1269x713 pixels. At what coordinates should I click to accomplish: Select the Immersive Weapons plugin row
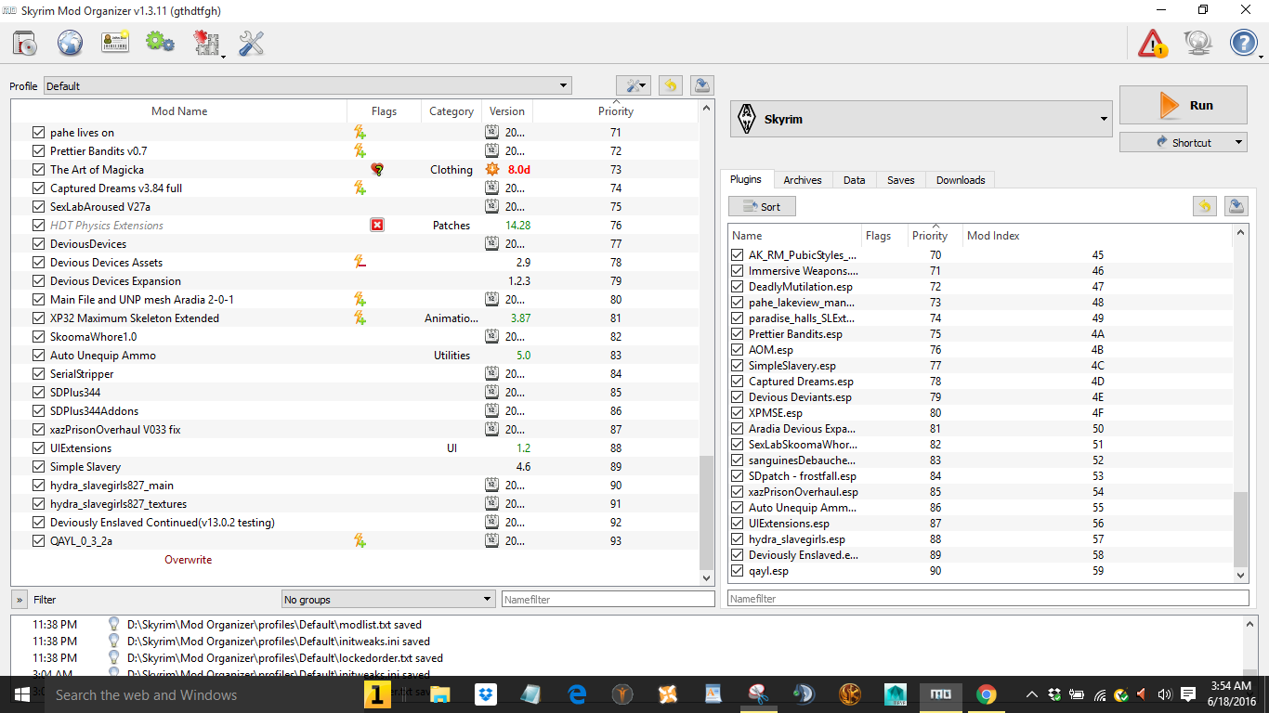point(981,271)
